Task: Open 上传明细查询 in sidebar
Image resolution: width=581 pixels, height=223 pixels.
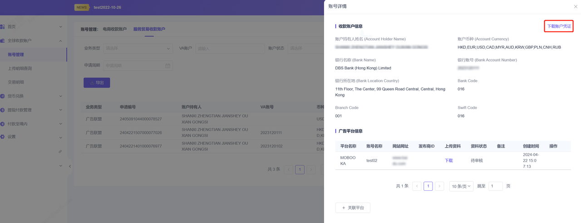Action: [x=20, y=69]
